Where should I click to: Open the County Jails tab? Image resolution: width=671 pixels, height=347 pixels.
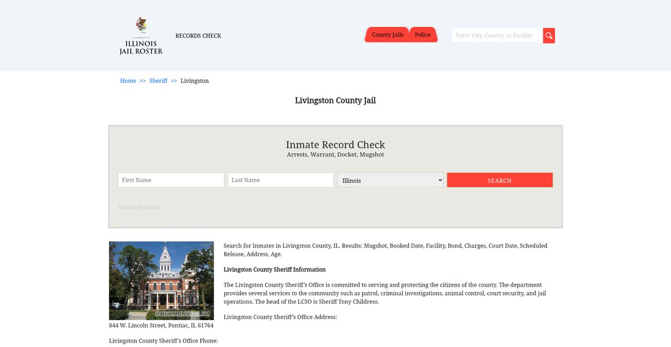(388, 35)
